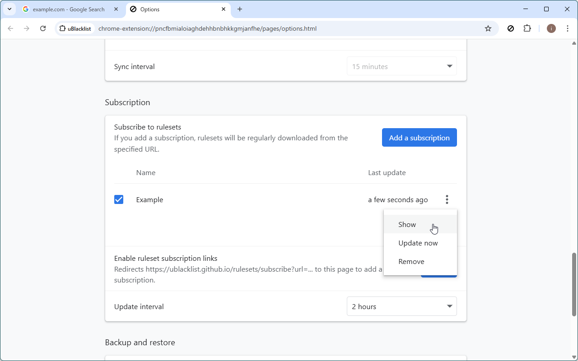Click the uBlacklist extension toolbar icon

(x=511, y=28)
